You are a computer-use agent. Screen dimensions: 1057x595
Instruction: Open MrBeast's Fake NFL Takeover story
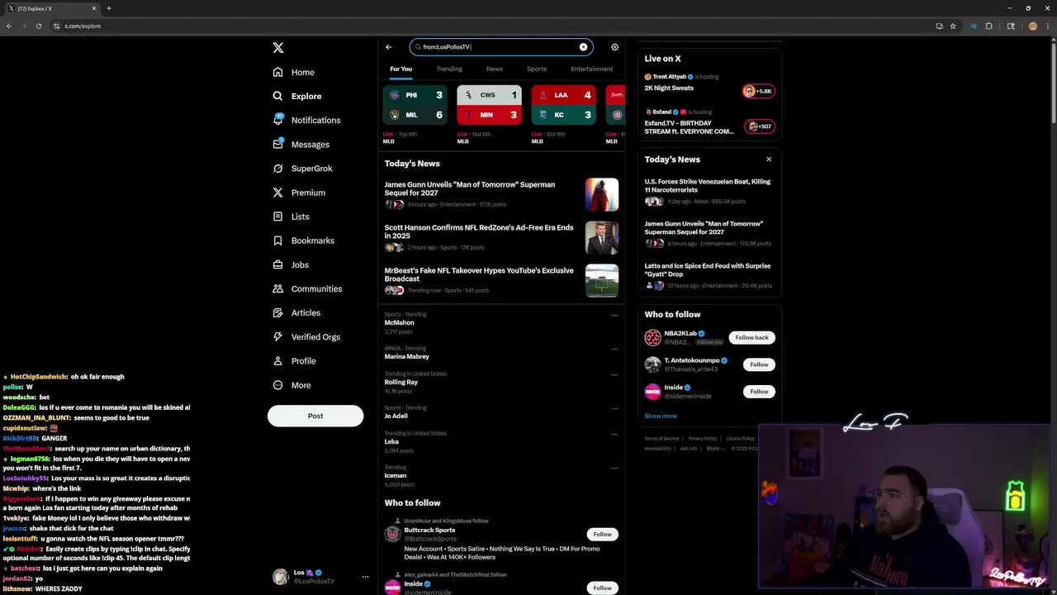(501, 280)
